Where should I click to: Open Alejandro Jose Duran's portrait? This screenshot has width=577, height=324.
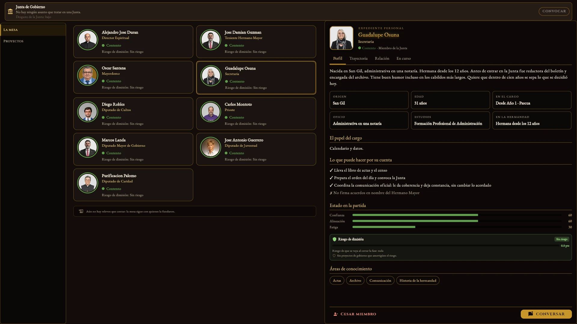click(x=87, y=40)
